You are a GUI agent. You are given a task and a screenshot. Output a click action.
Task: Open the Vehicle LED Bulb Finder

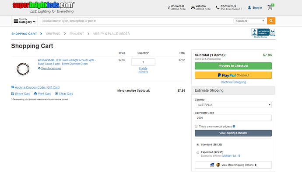[x=201, y=7]
